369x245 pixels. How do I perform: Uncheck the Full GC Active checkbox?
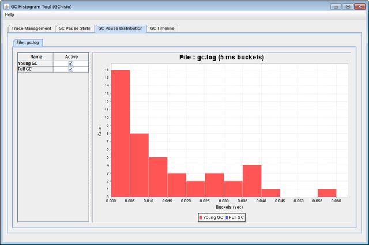click(x=70, y=69)
